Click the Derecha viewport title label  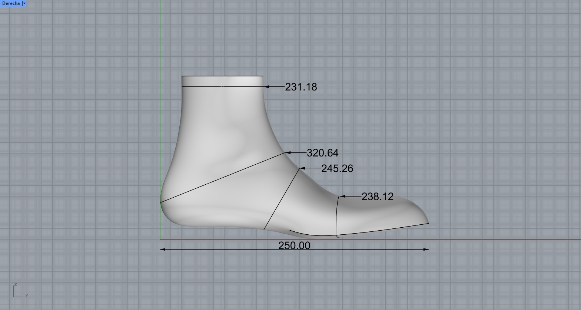pos(11,3)
